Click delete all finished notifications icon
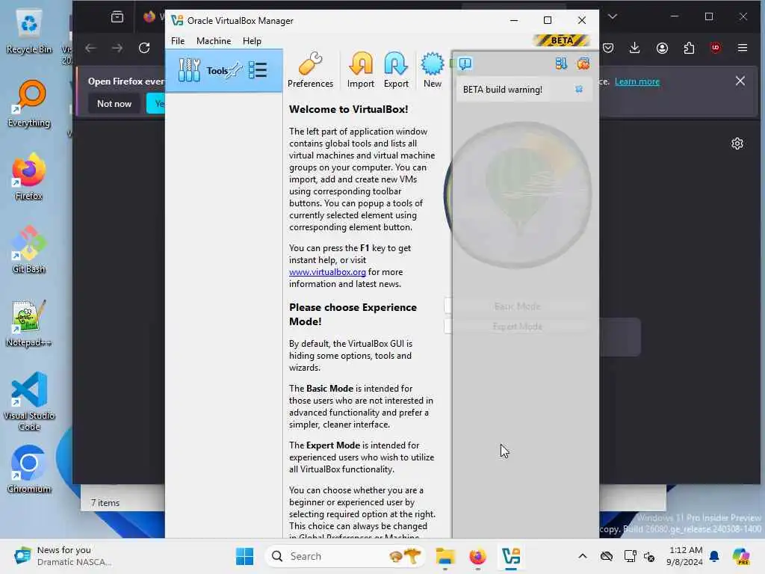The image size is (765, 574). pyautogui.click(x=583, y=64)
